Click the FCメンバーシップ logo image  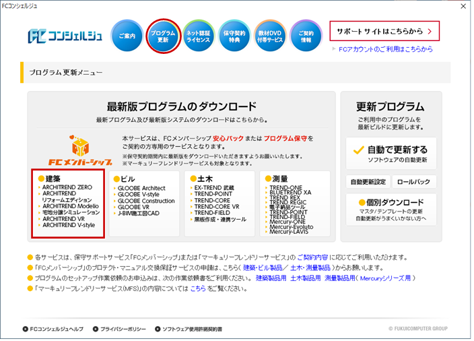coord(80,150)
